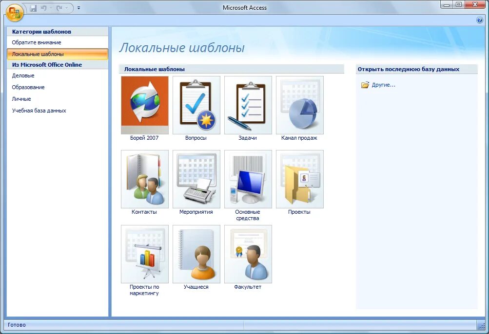The image size is (489, 334).
Task: Click the Office Button orb
Action: (x=14, y=13)
